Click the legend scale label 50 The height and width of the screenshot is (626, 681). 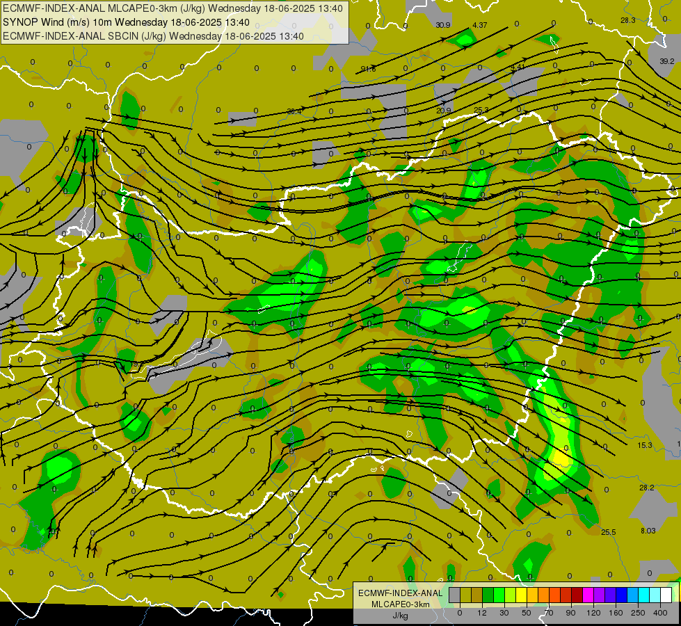pyautogui.click(x=527, y=613)
